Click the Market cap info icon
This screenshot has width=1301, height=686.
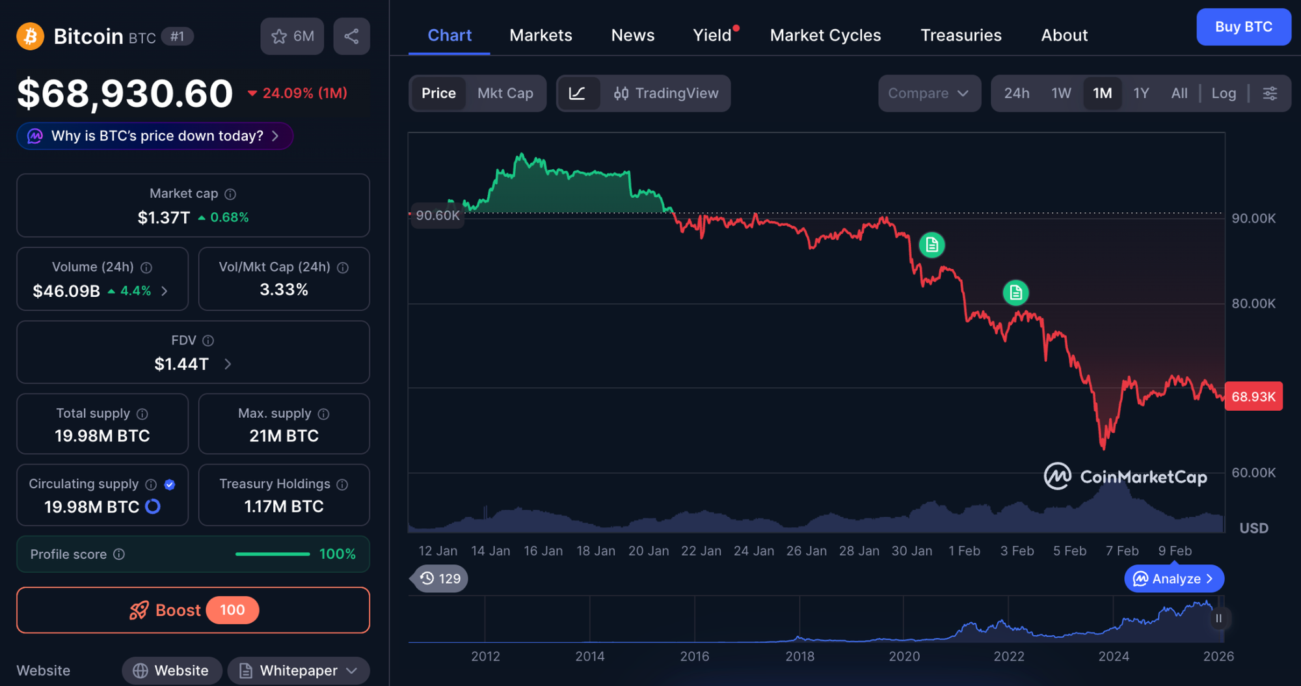(228, 193)
